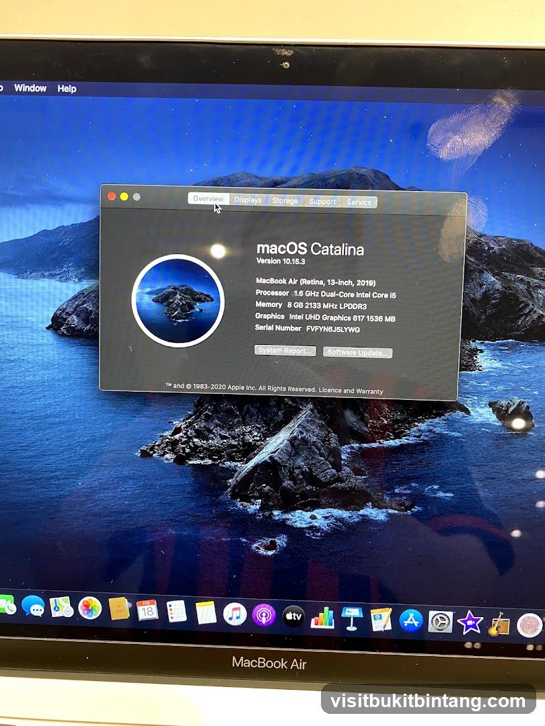
Task: Click the Touch ID fingerprint dock icon
Action: coord(530,625)
